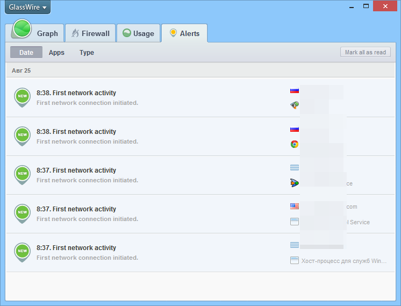Select the first '8:38. First network activity' title
This screenshot has width=401, height=306.
coord(76,93)
